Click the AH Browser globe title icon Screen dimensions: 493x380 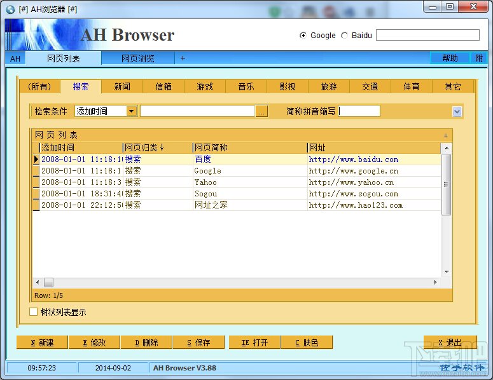10,9
